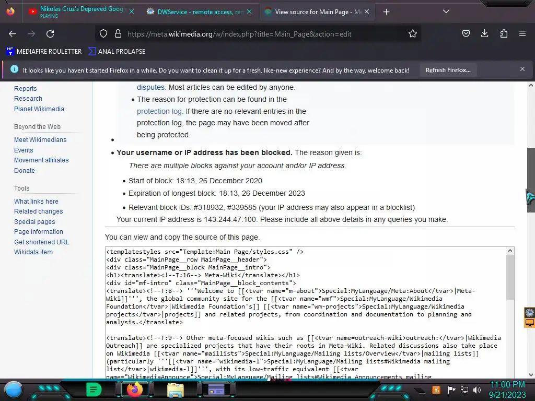Open the Start menu orb
This screenshot has height=401, width=535.
pos(14,390)
